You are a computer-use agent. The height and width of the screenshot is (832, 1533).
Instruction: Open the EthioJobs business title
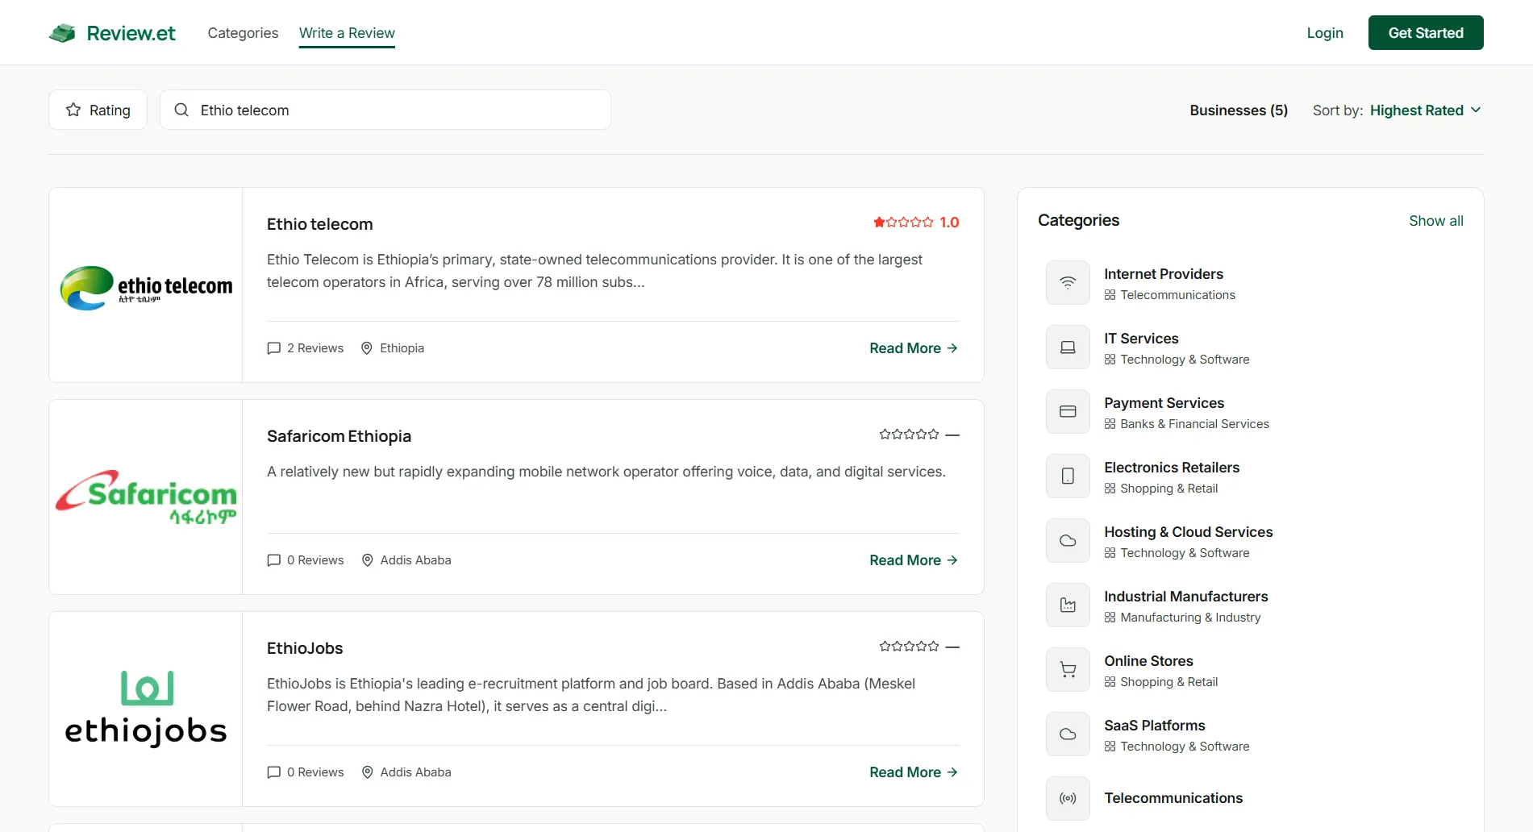click(305, 648)
